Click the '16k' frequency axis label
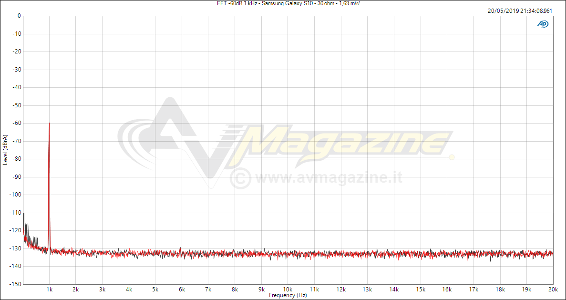 click(447, 290)
